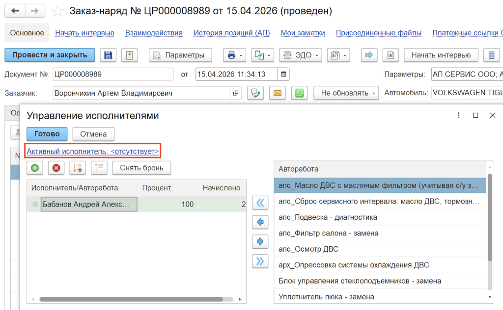Add document to favorites with star icon
Viewport: 503px width, 310px height.
[x=58, y=11]
